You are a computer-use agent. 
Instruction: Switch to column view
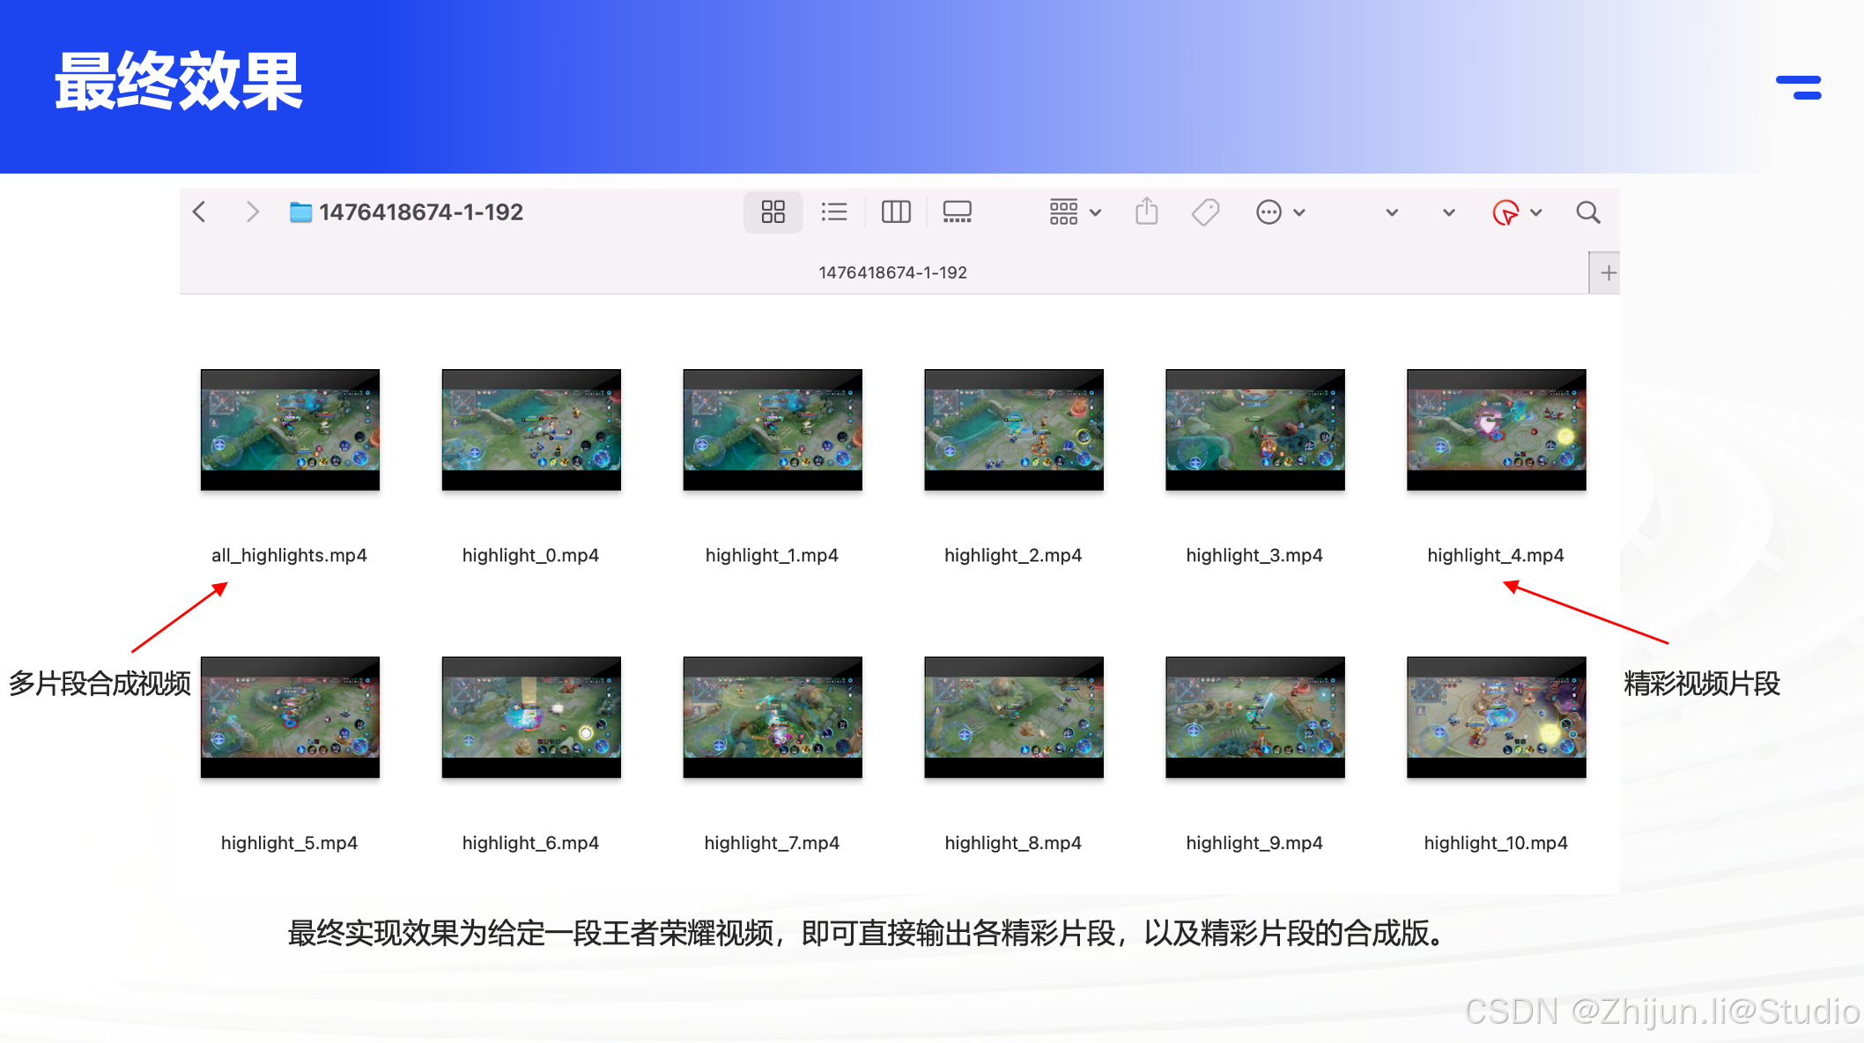[895, 212]
